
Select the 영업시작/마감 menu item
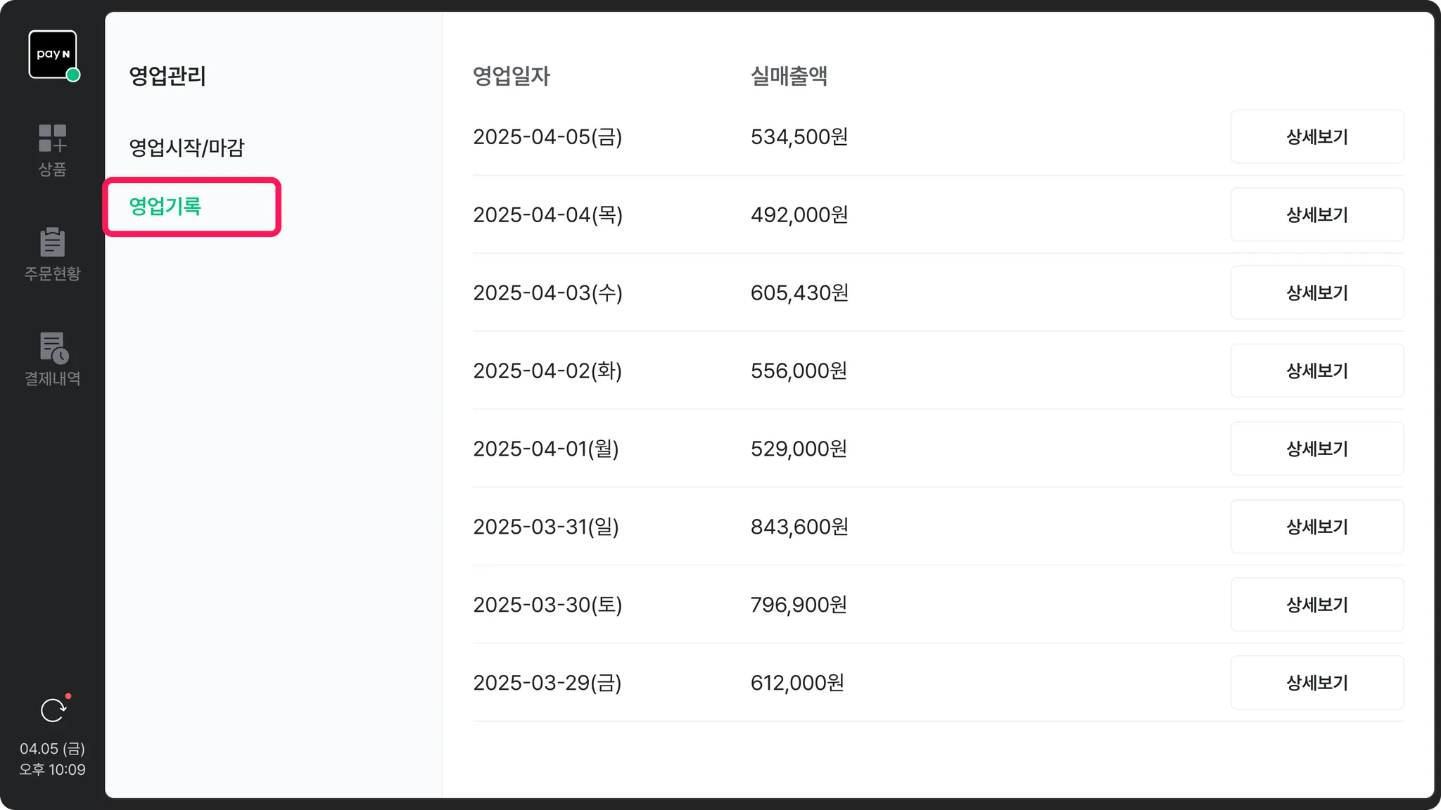tap(186, 148)
